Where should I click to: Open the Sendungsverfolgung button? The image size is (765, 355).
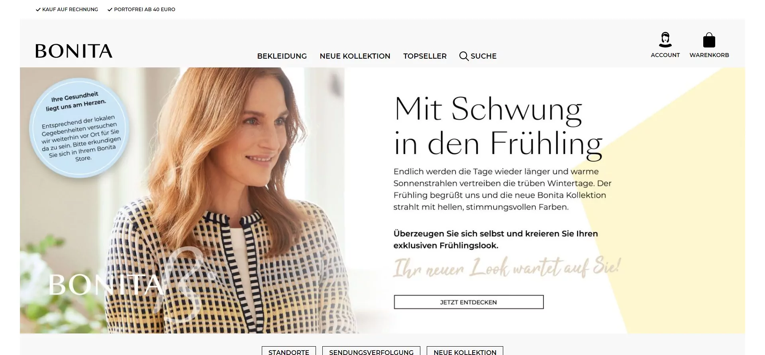tap(371, 351)
